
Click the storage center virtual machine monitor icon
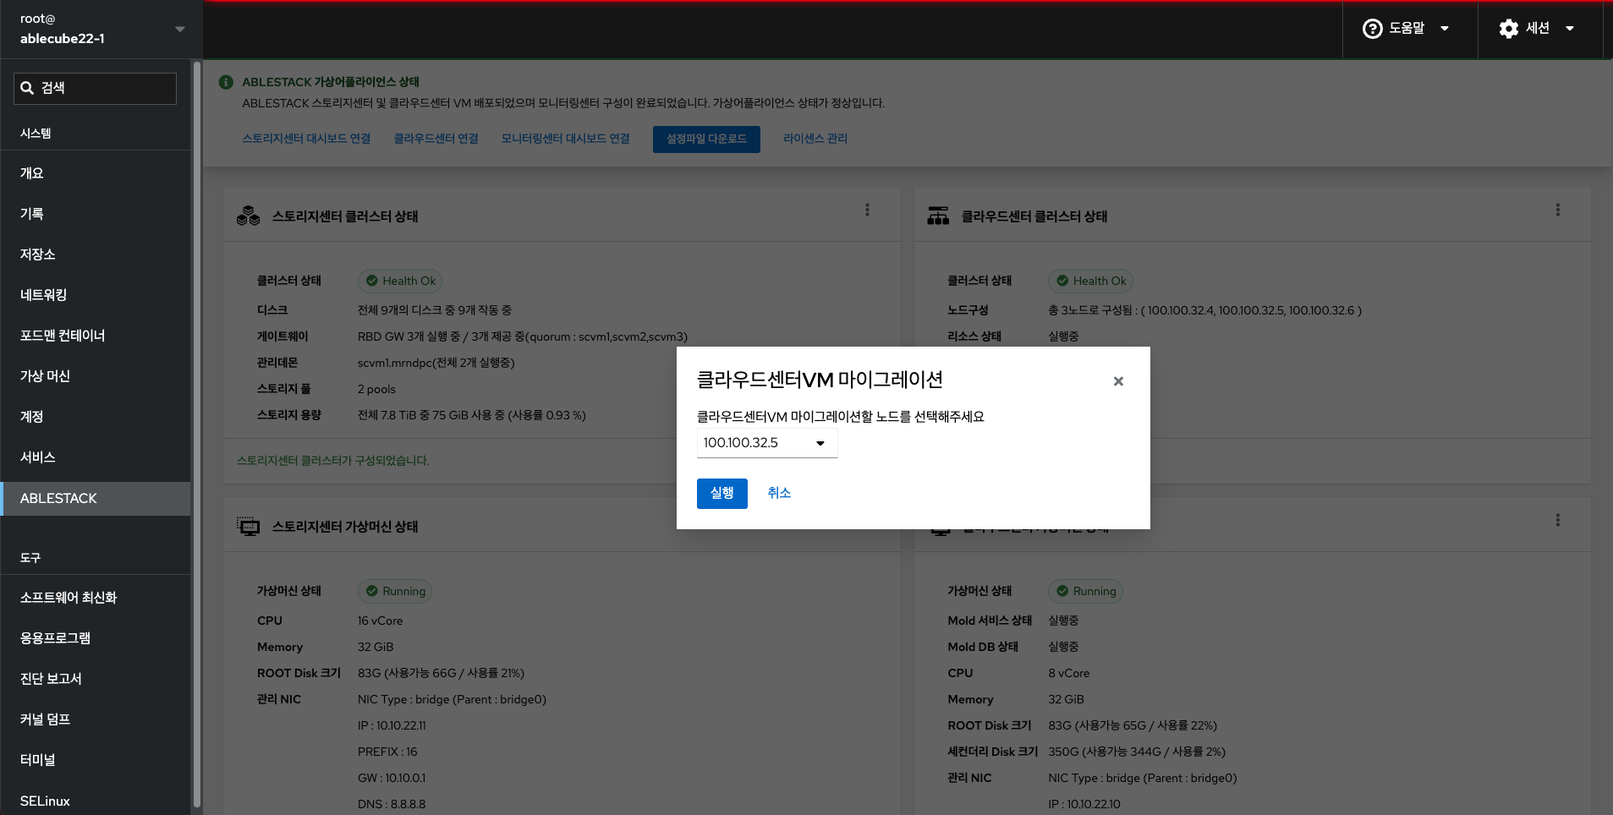[248, 527]
